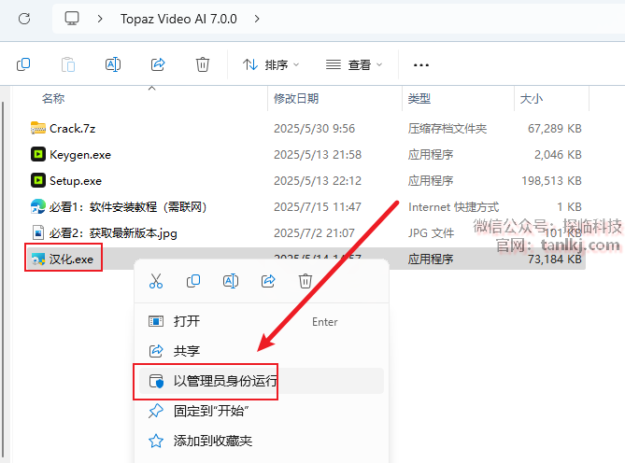Viewport: 625px width, 463px height.
Task: Choose 打开 from the context menu
Action: [187, 321]
